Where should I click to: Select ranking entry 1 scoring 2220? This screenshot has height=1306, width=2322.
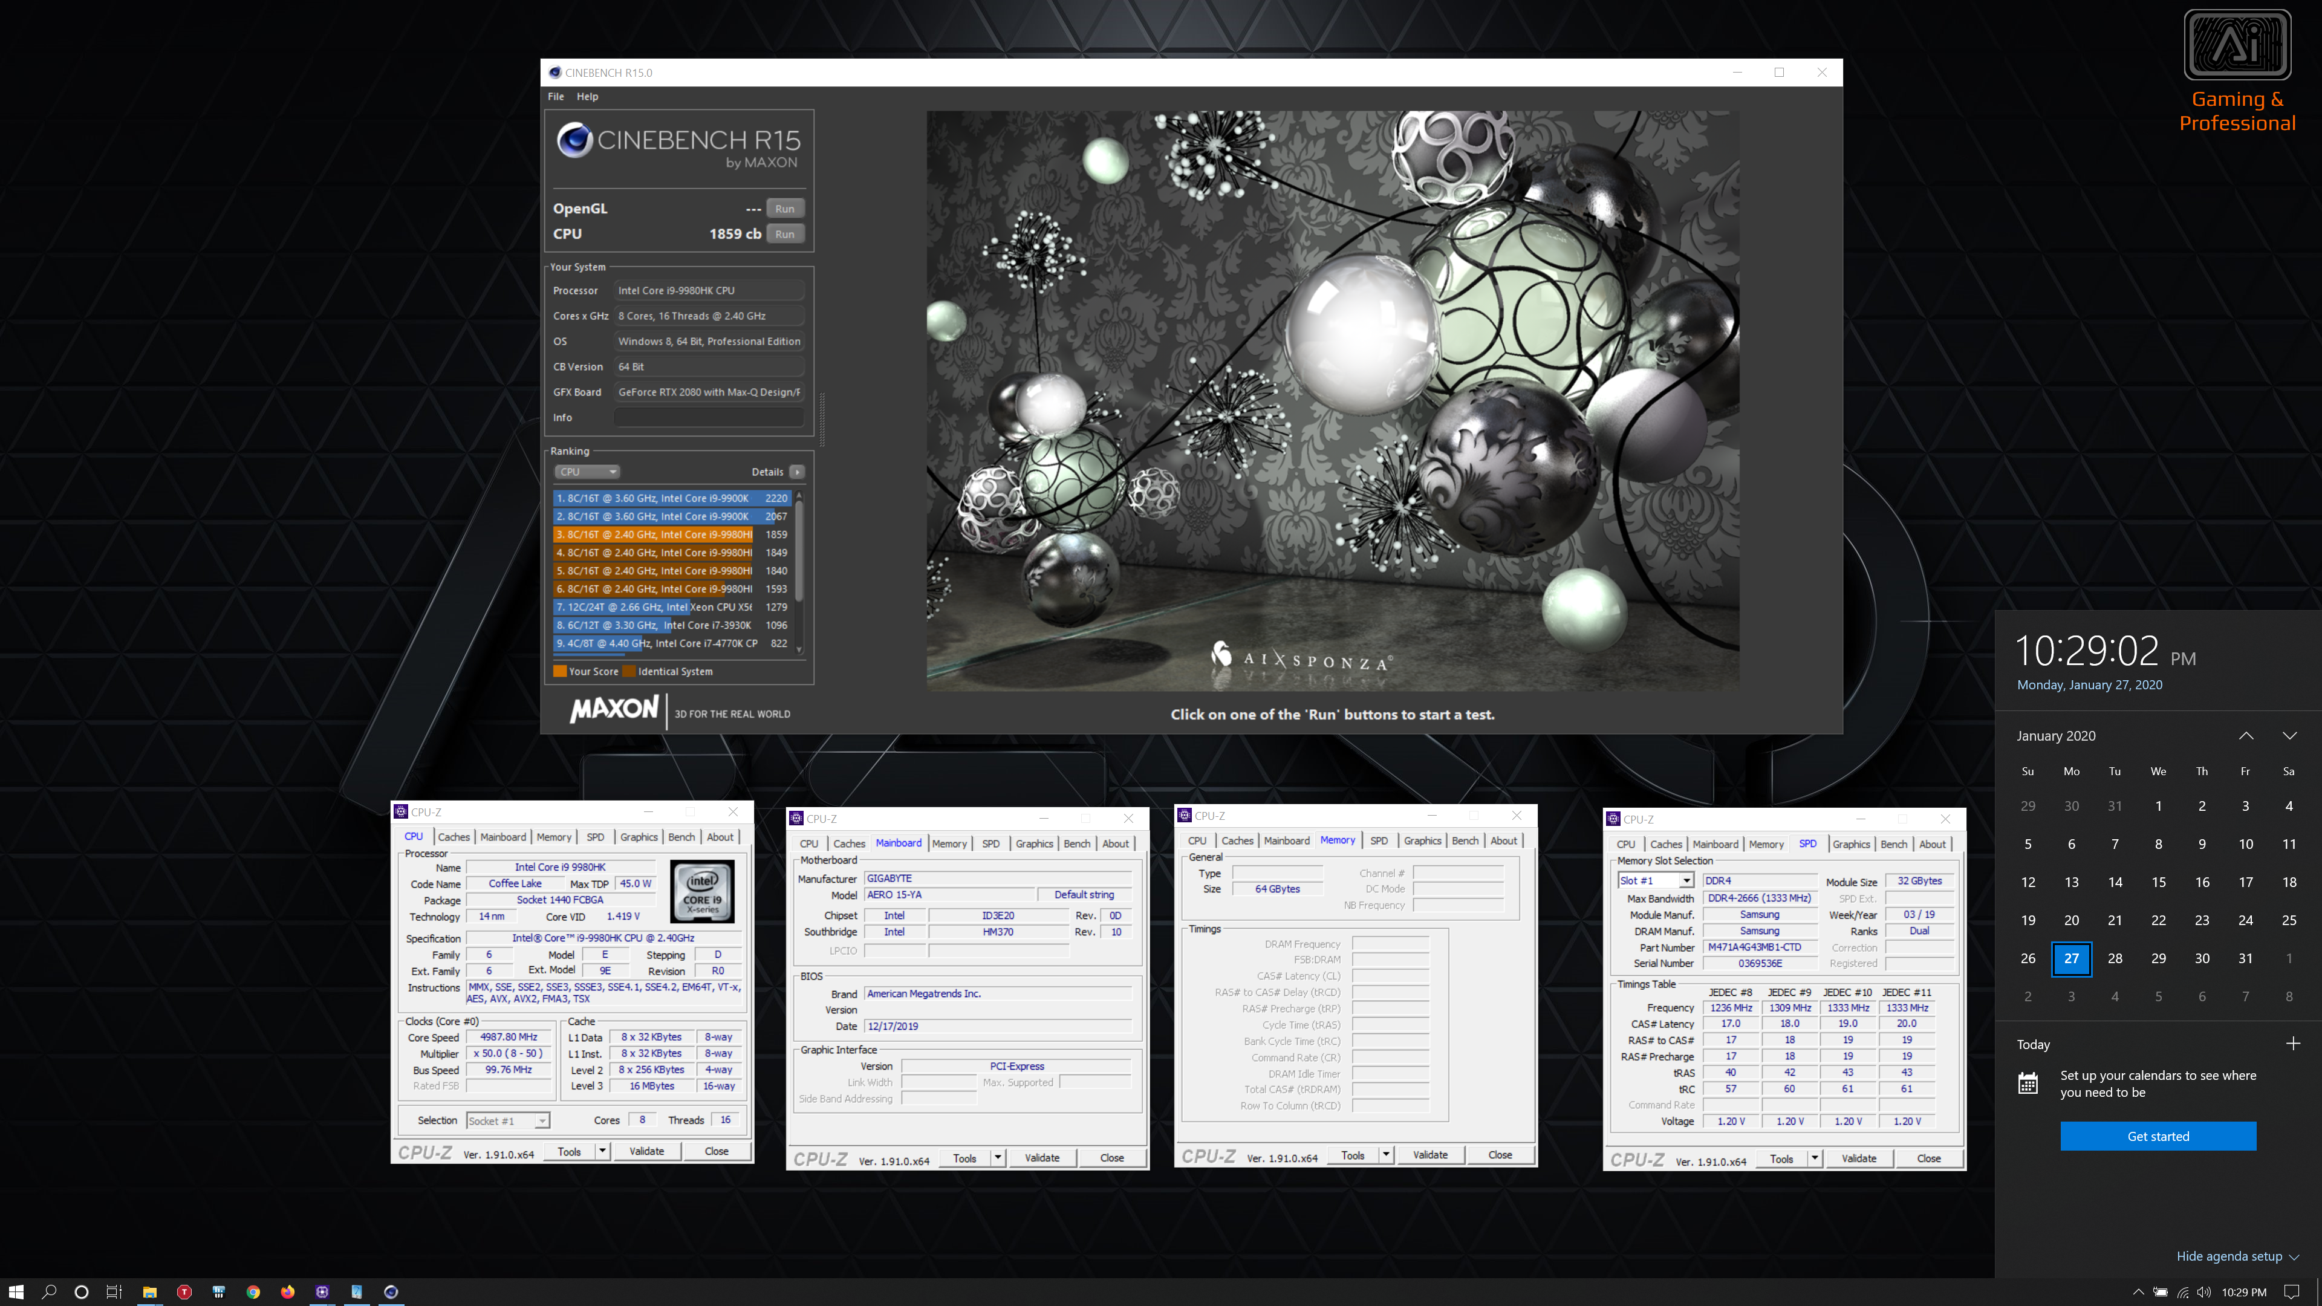pyautogui.click(x=672, y=498)
